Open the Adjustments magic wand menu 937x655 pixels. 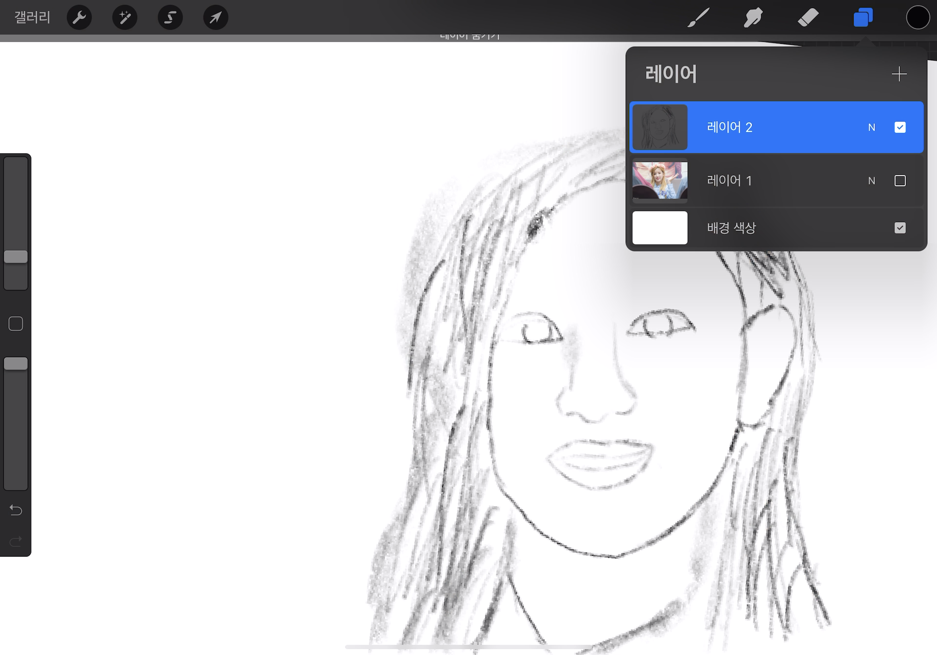[x=124, y=18]
